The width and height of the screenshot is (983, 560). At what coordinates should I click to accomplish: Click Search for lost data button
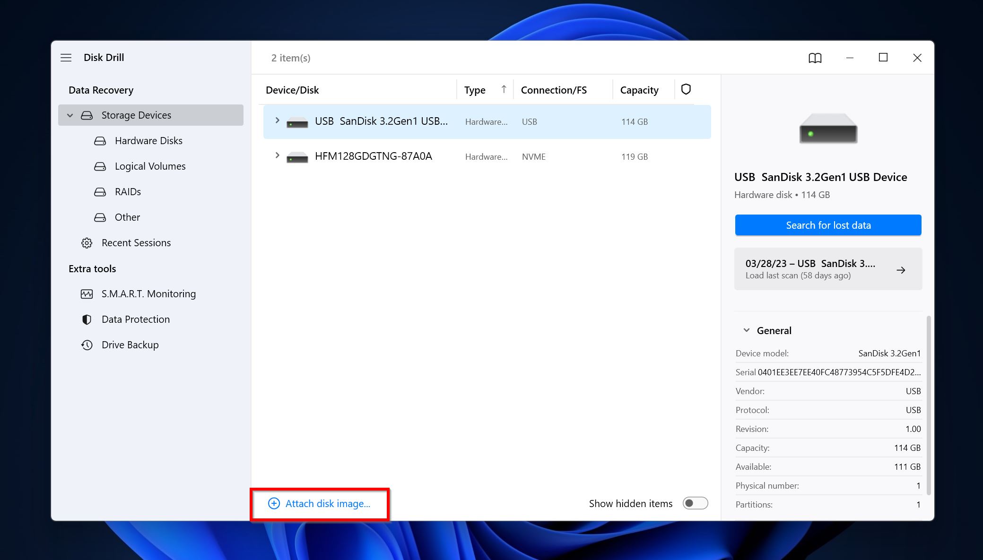(828, 224)
